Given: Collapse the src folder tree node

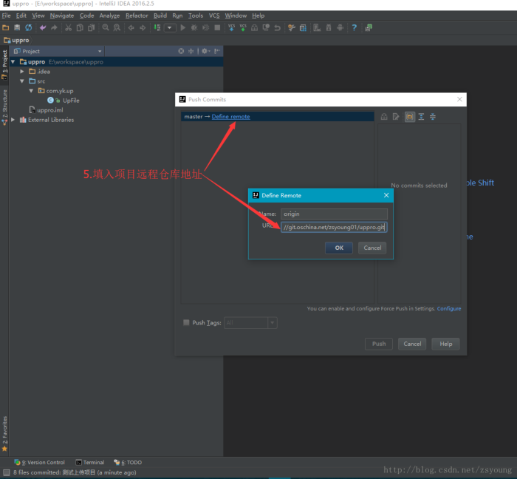Looking at the screenshot, I should click(22, 81).
